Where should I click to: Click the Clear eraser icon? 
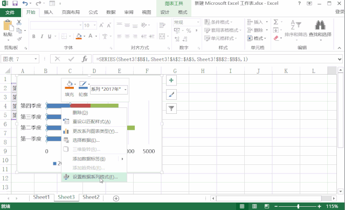276,38
